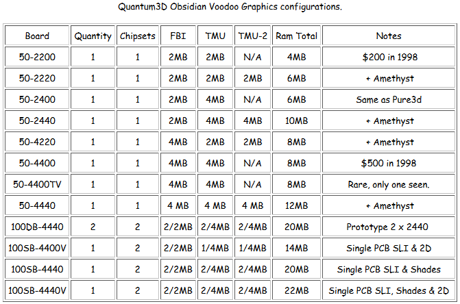Click the '$200 in 1998' note
Image resolution: width=460 pixels, height=304 pixels.
coord(389,57)
